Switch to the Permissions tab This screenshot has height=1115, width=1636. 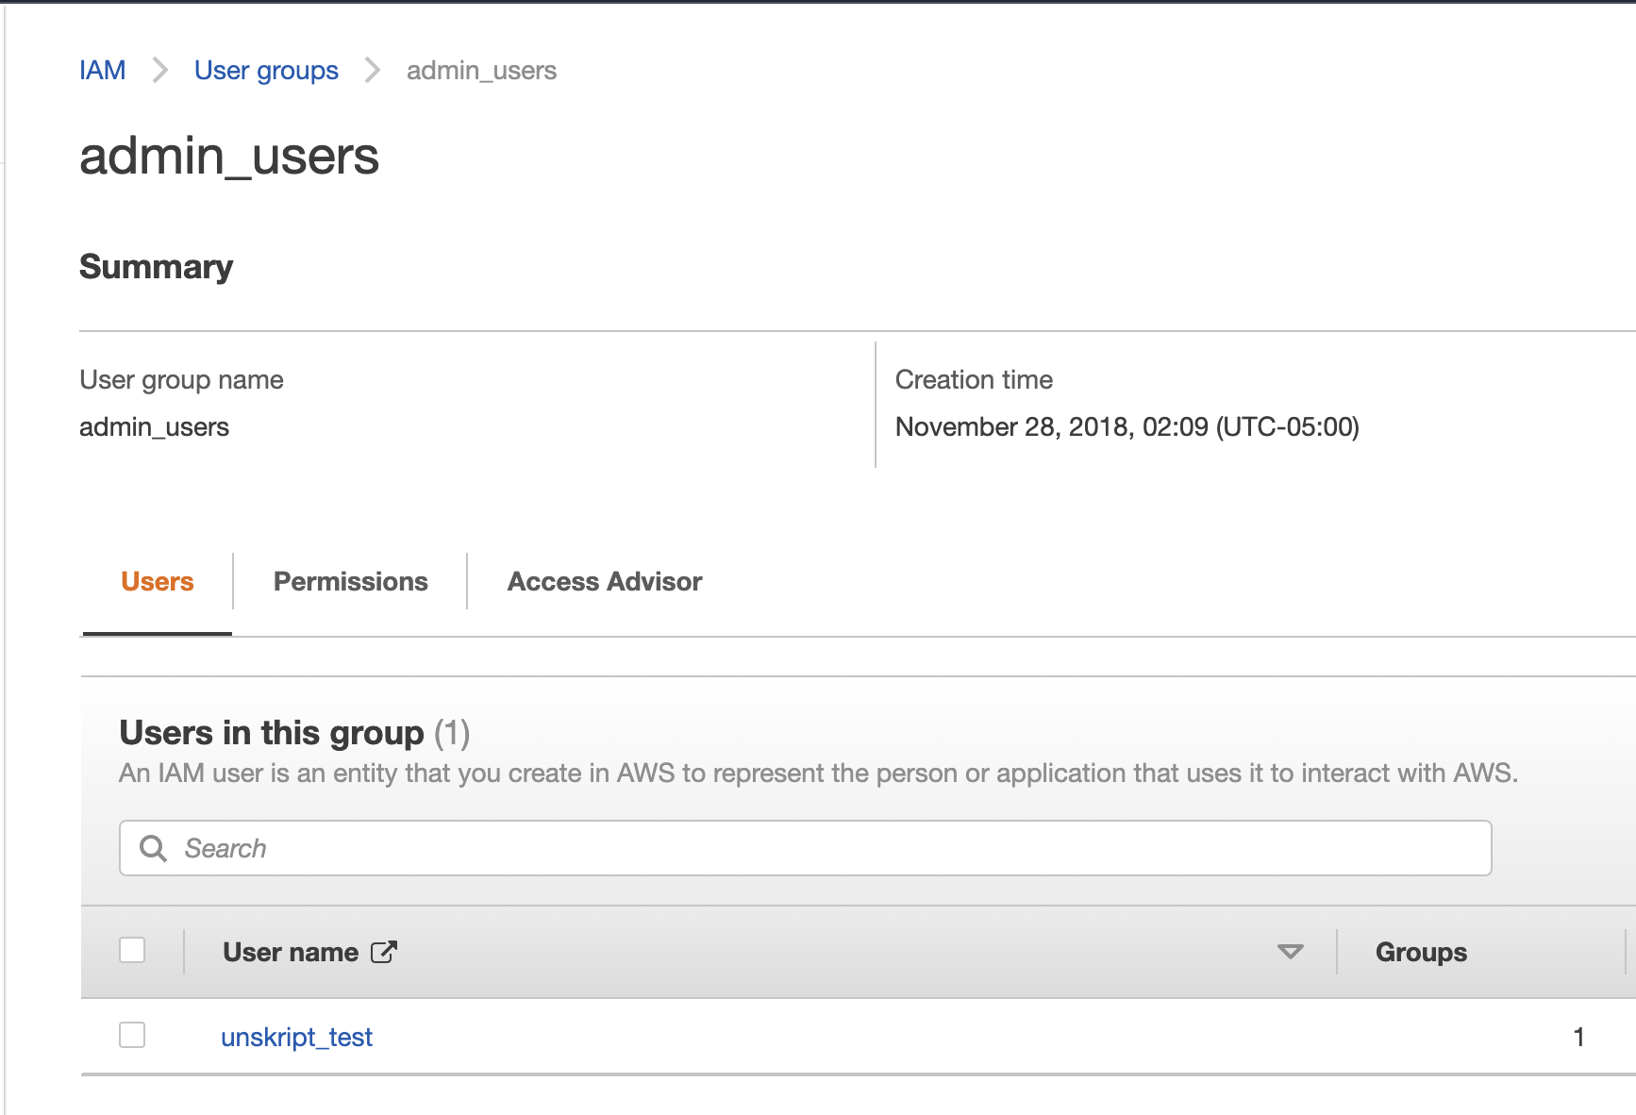click(350, 582)
